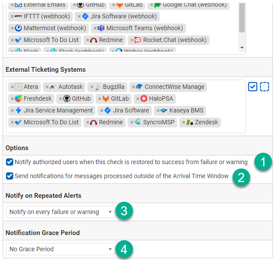The width and height of the screenshot is (275, 260).
Task: Remove Redmine from External Ticketing Systems
Action: [88, 123]
